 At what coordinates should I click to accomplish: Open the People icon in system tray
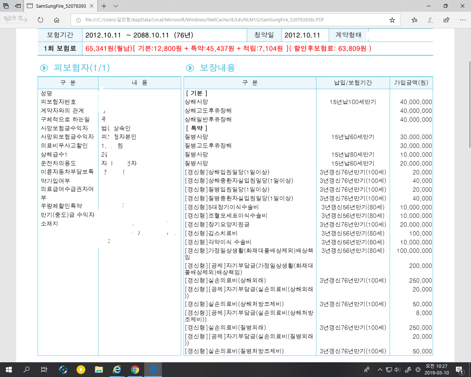click(x=367, y=370)
